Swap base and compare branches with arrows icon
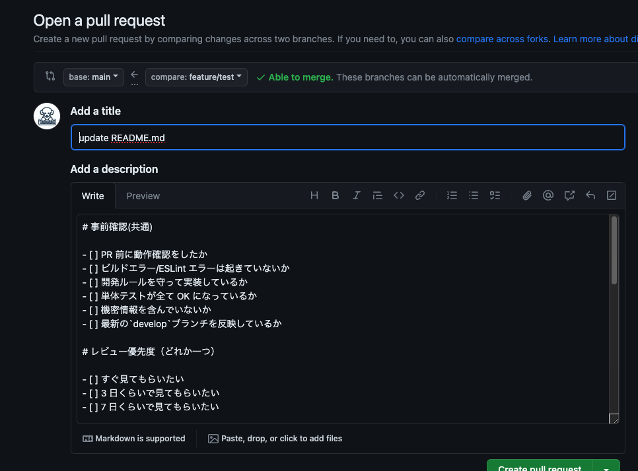The image size is (638, 471). (x=50, y=76)
